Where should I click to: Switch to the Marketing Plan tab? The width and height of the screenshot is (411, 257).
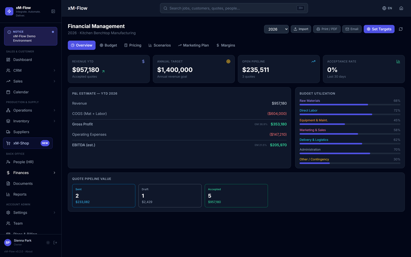click(193, 45)
